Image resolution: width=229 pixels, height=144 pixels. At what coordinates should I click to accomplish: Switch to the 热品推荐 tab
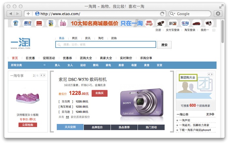[x=124, y=127]
